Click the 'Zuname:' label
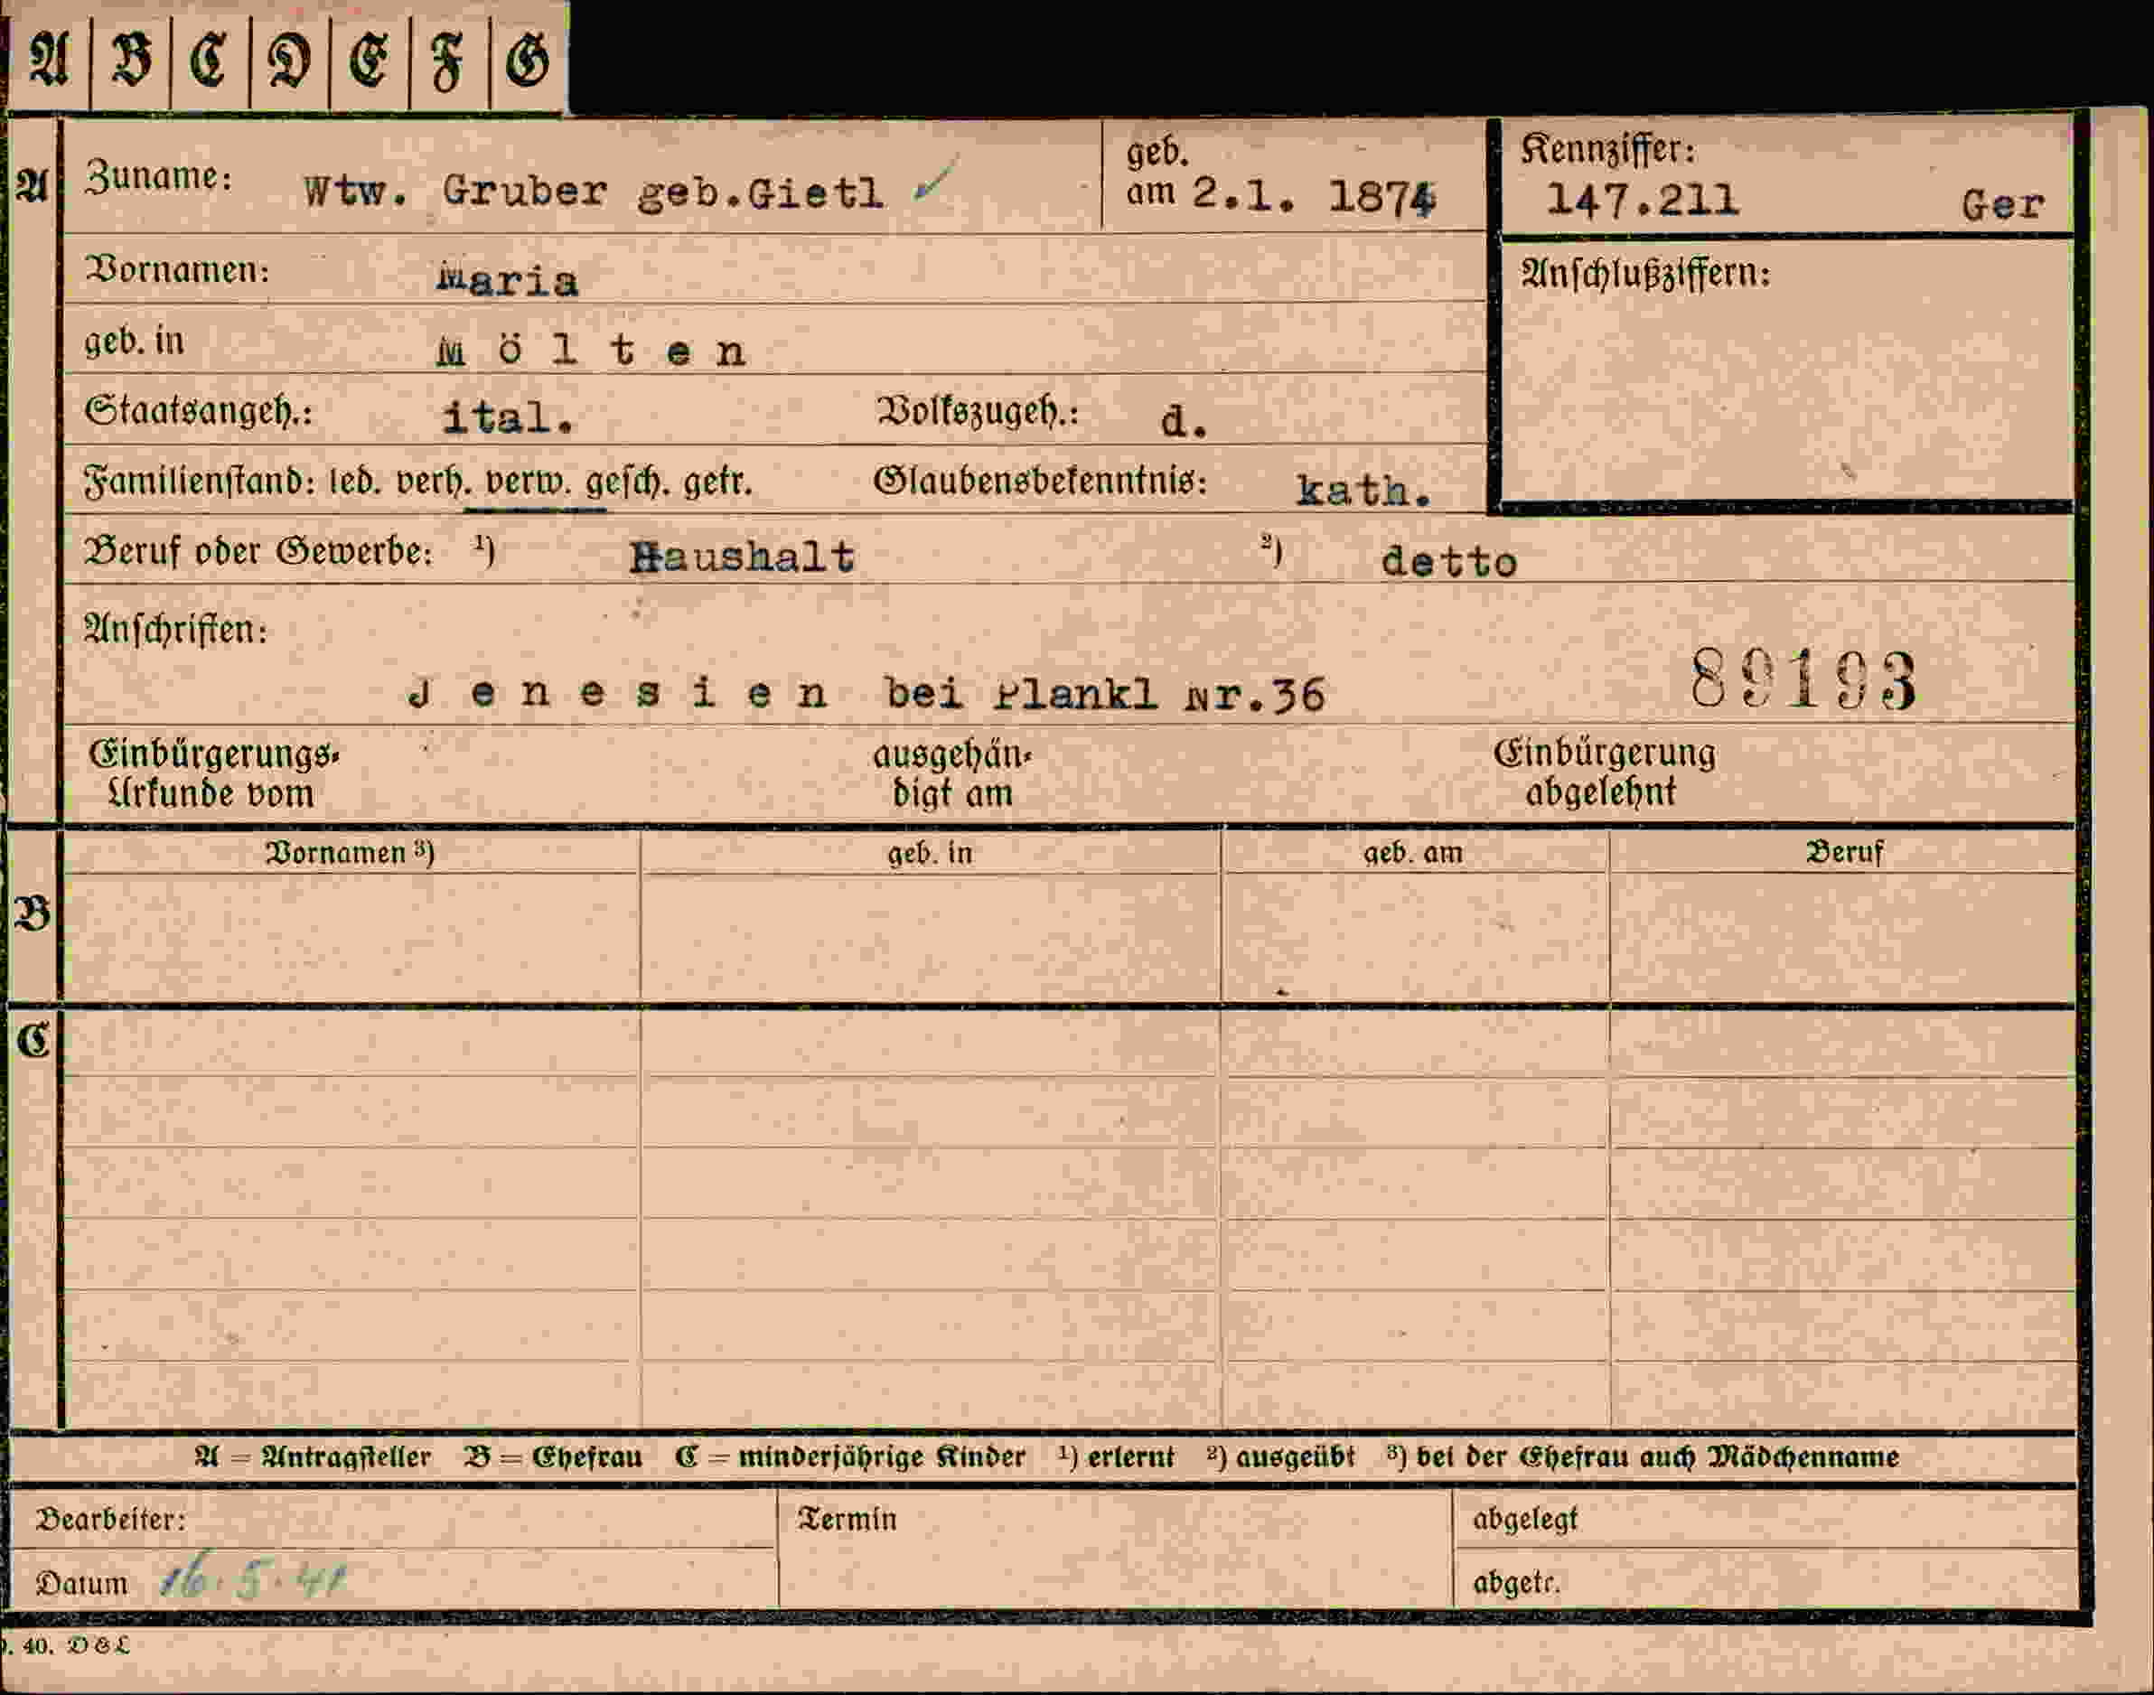This screenshot has width=2154, height=1695. pyautogui.click(x=159, y=177)
